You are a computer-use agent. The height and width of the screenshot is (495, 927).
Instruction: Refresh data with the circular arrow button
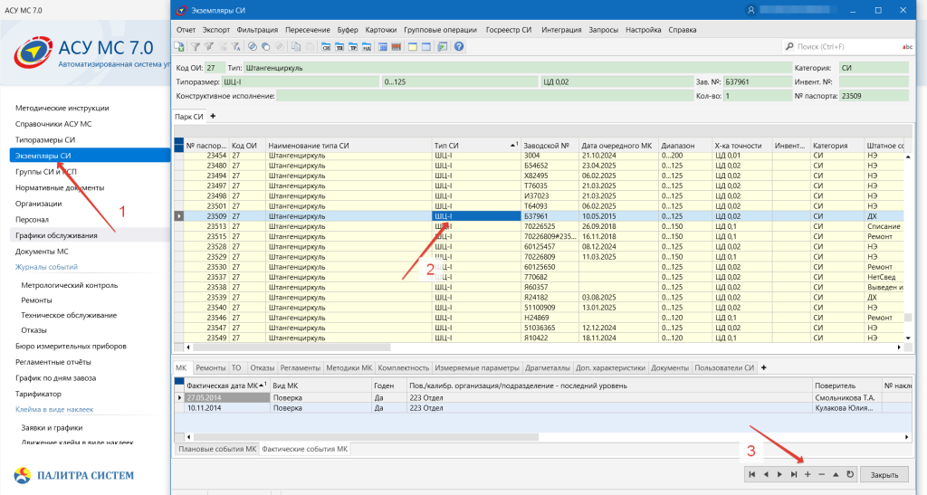[850, 474]
